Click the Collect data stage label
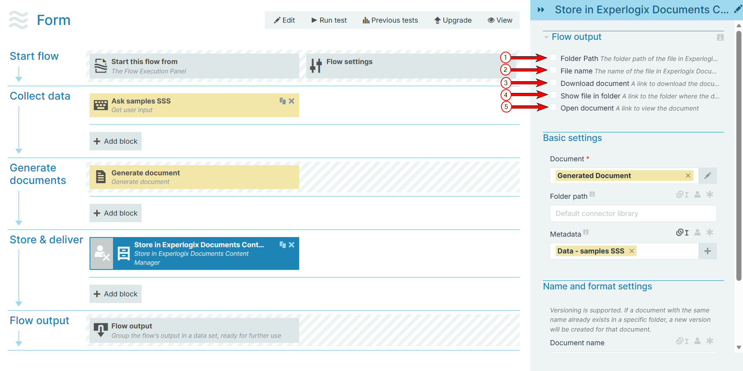This screenshot has width=743, height=371. click(x=40, y=96)
